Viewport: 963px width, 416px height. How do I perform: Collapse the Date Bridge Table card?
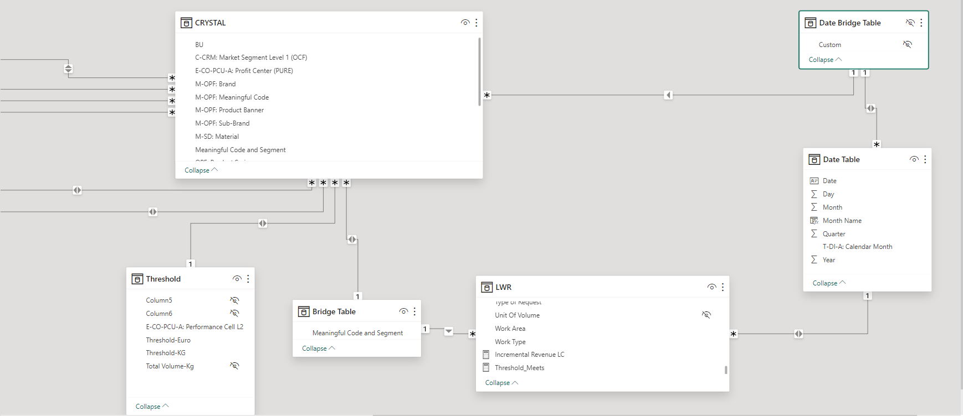[x=826, y=60]
